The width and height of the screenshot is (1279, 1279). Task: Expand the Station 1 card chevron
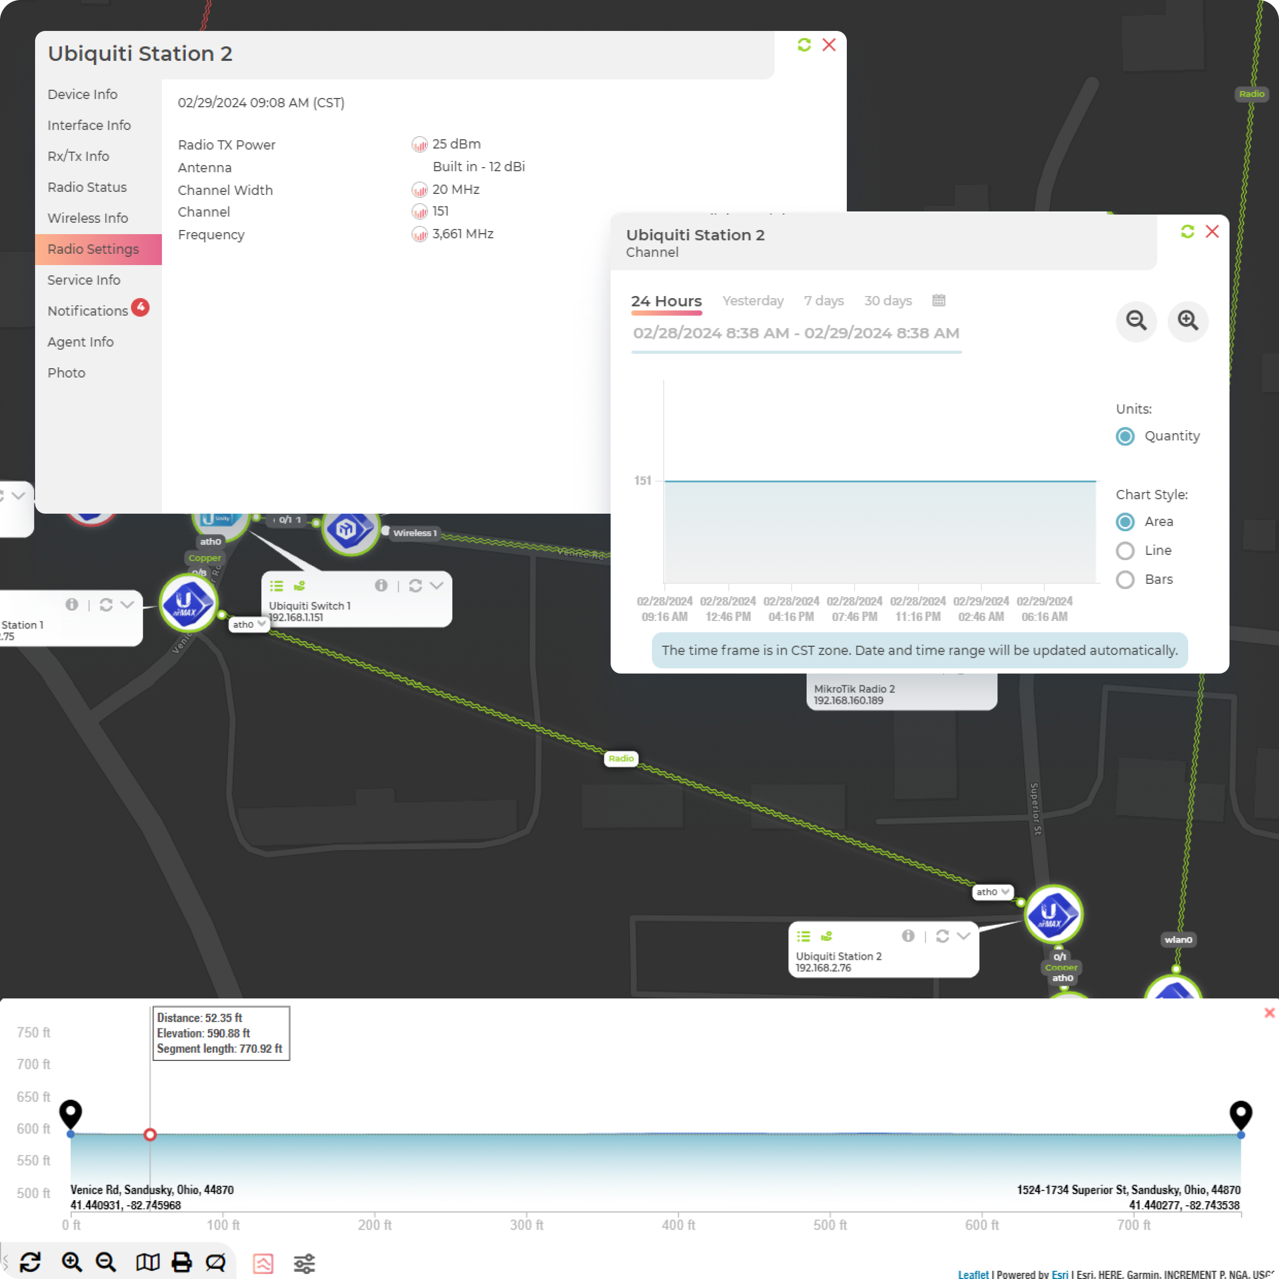click(x=127, y=604)
